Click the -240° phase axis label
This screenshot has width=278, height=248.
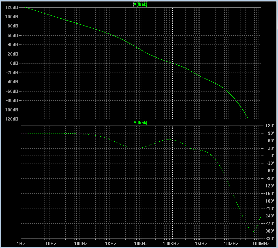tap(269, 216)
